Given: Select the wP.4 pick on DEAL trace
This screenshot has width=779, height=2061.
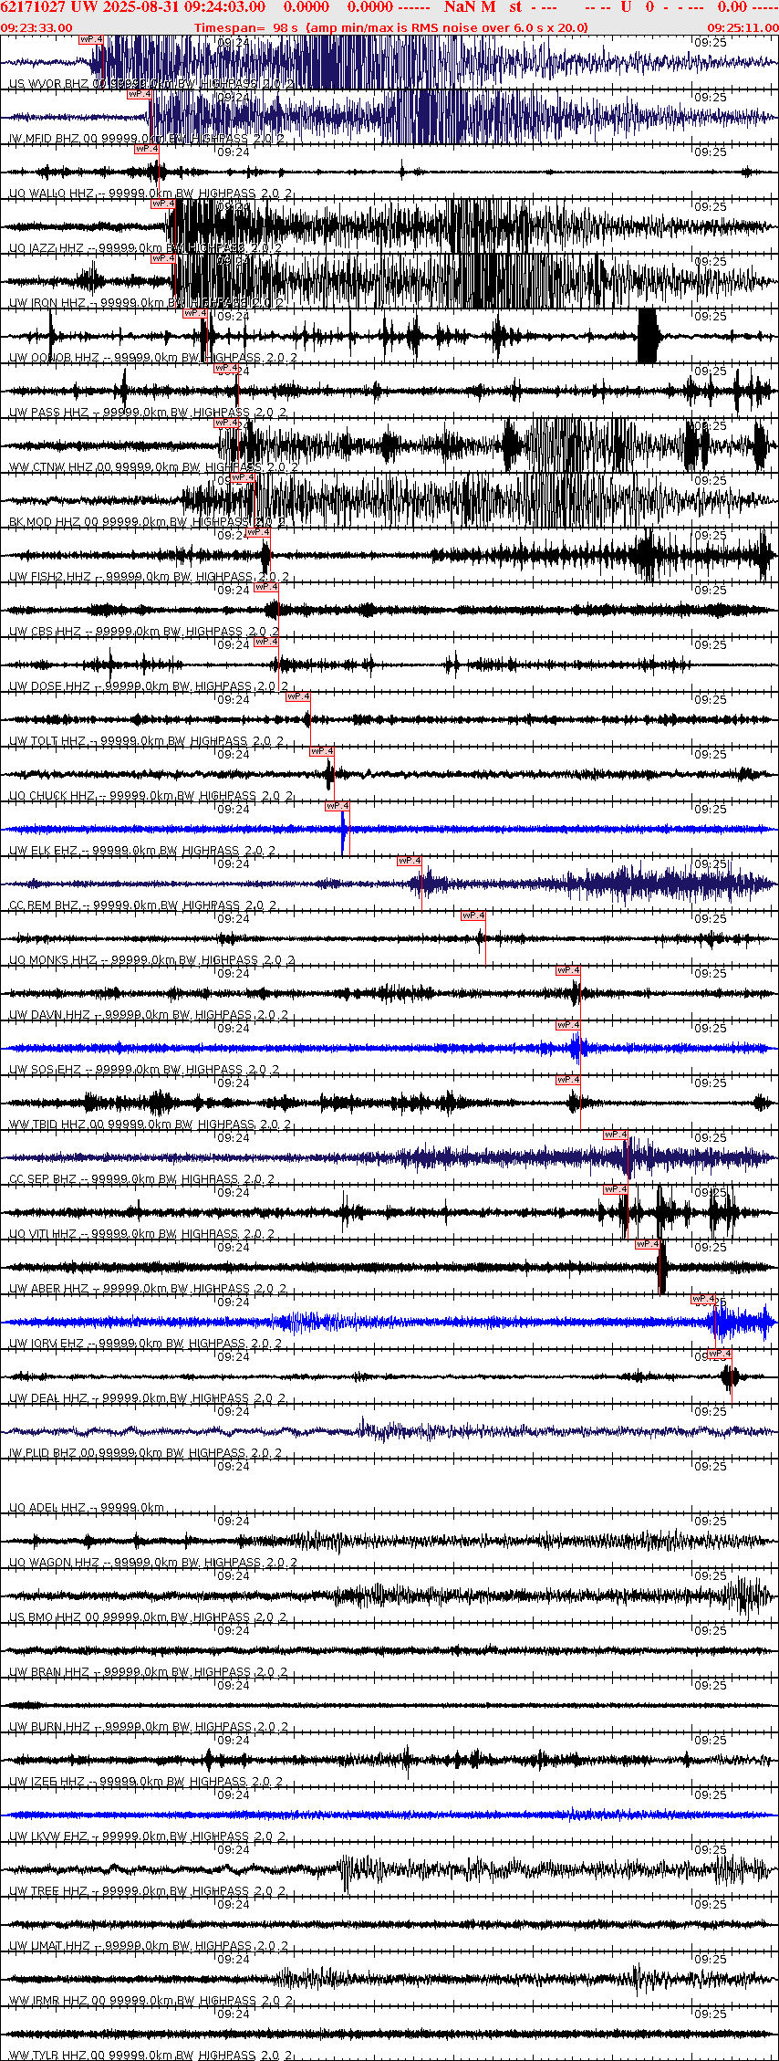Looking at the screenshot, I should coord(719,1354).
